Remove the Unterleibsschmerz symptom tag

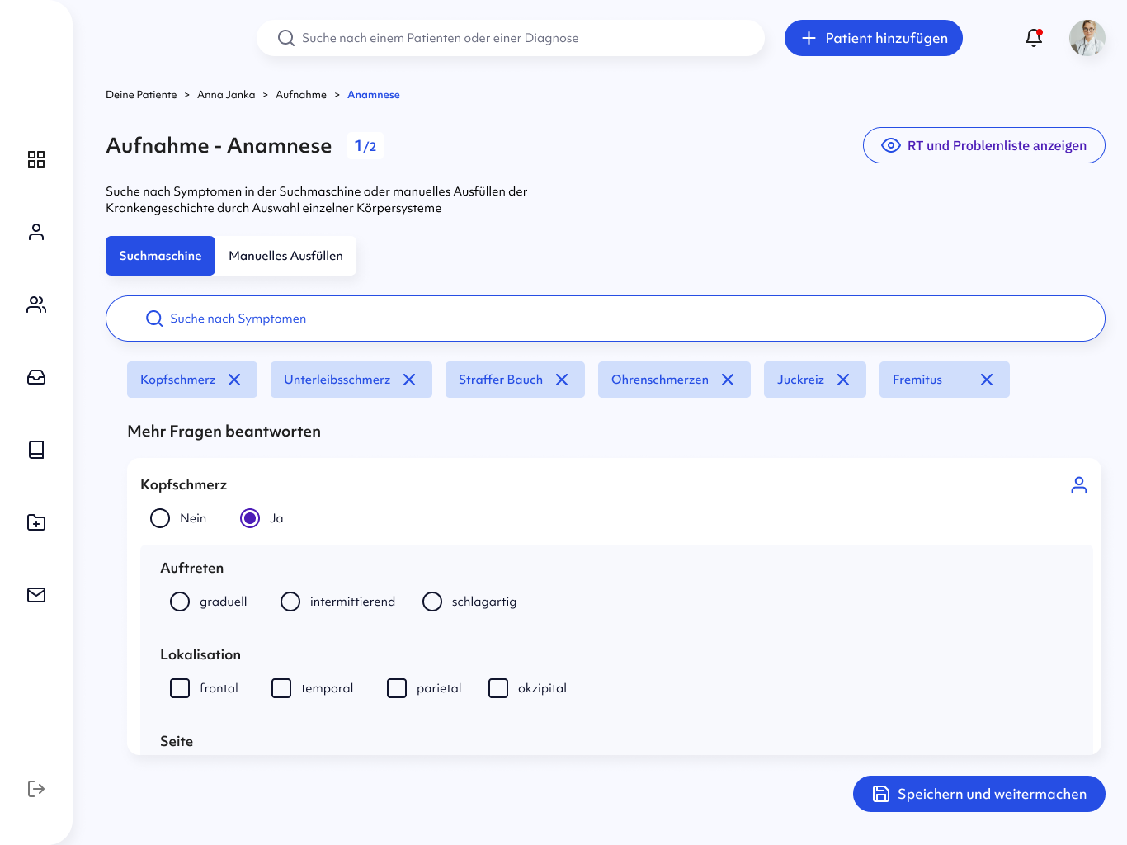tap(409, 380)
